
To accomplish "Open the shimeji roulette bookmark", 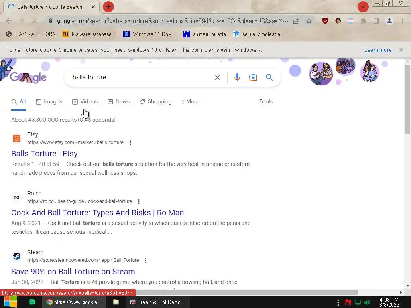I will (204, 34).
